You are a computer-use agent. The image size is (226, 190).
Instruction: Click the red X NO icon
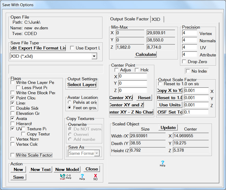[96, 177]
